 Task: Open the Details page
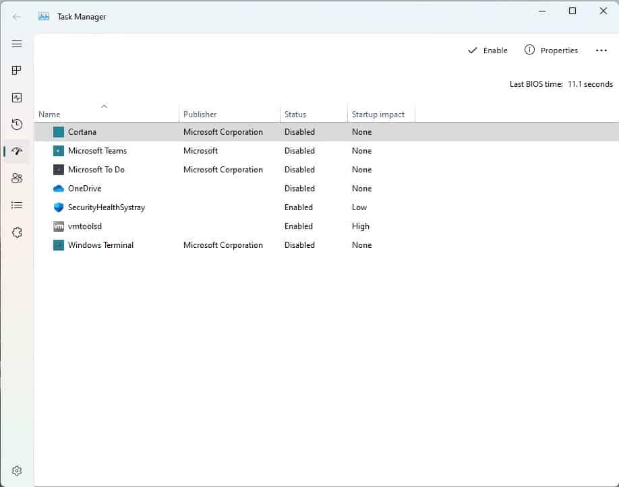pyautogui.click(x=16, y=205)
